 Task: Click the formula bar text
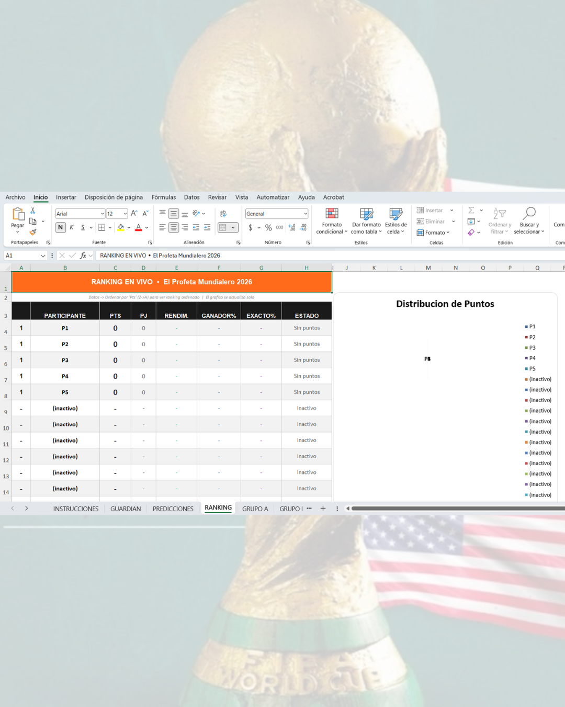(x=160, y=256)
